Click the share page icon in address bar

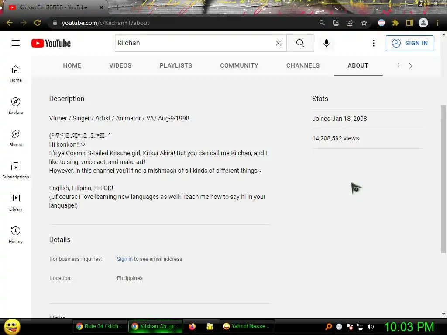[350, 23]
